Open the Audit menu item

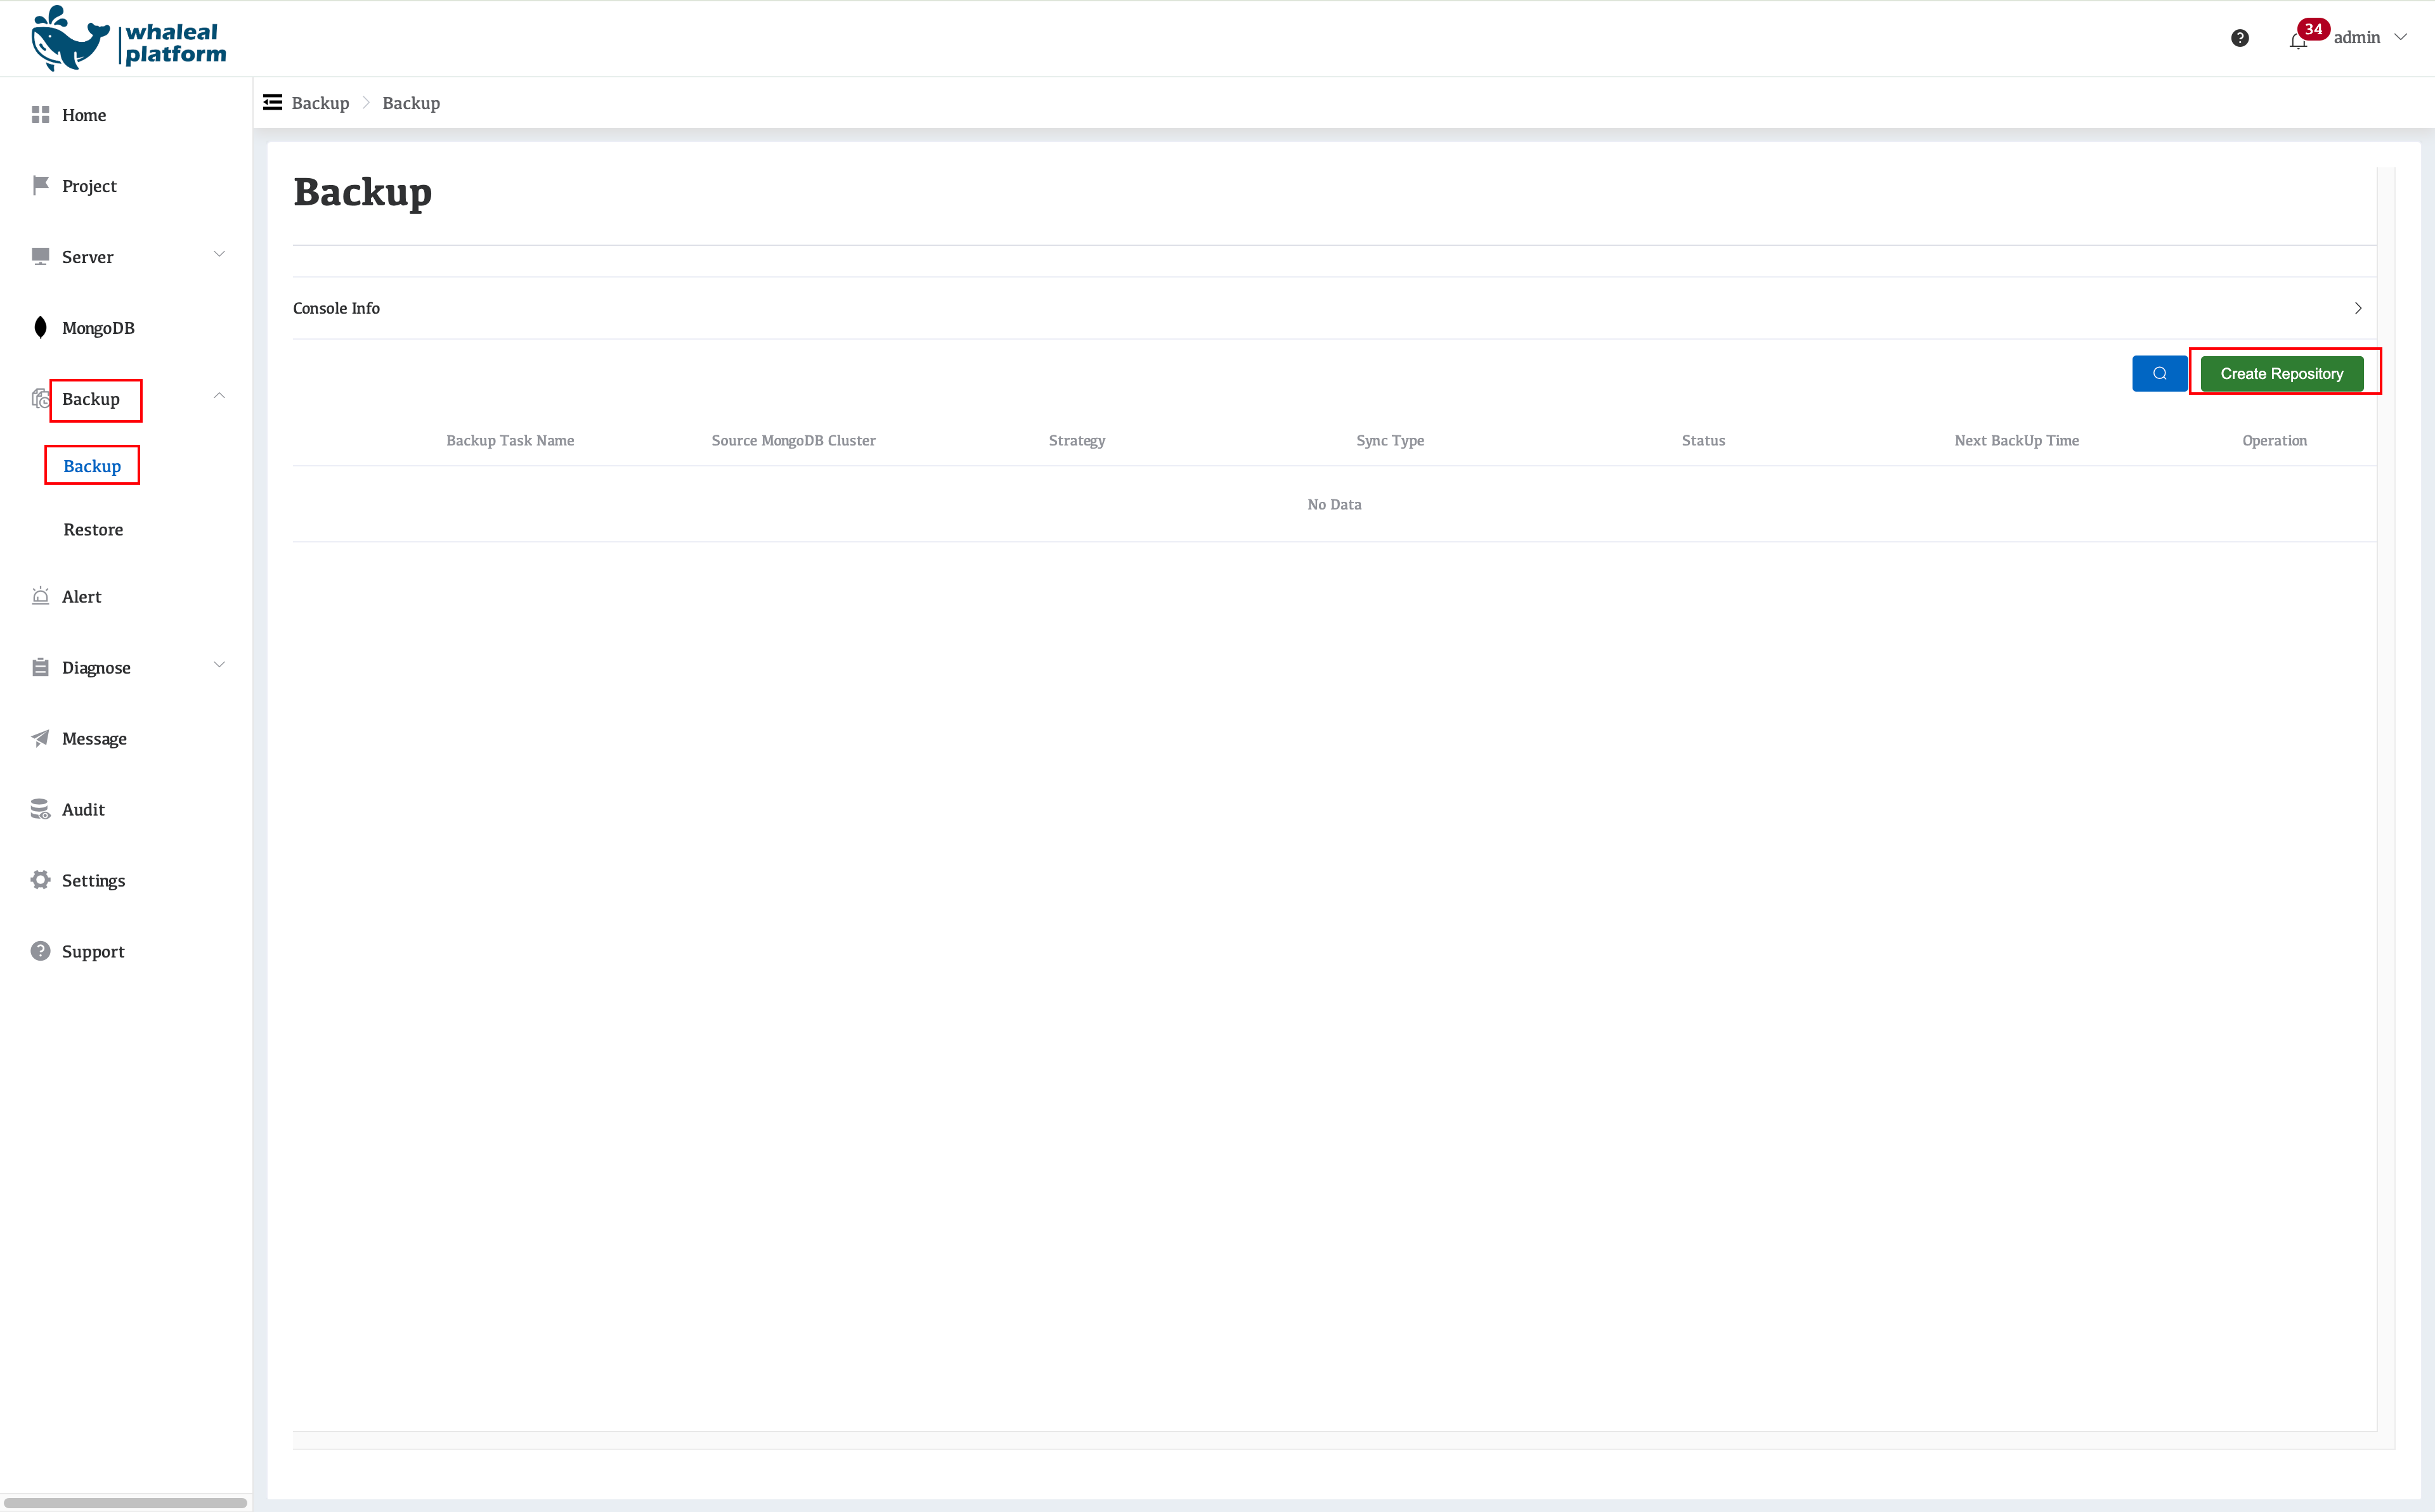point(83,809)
